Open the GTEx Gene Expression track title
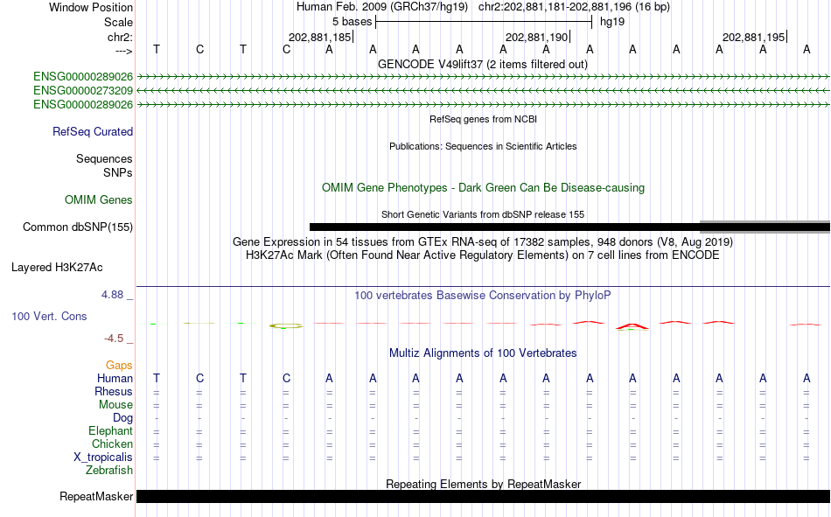831x517 pixels. click(483, 241)
